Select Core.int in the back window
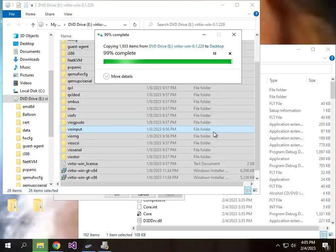 click(x=150, y=207)
